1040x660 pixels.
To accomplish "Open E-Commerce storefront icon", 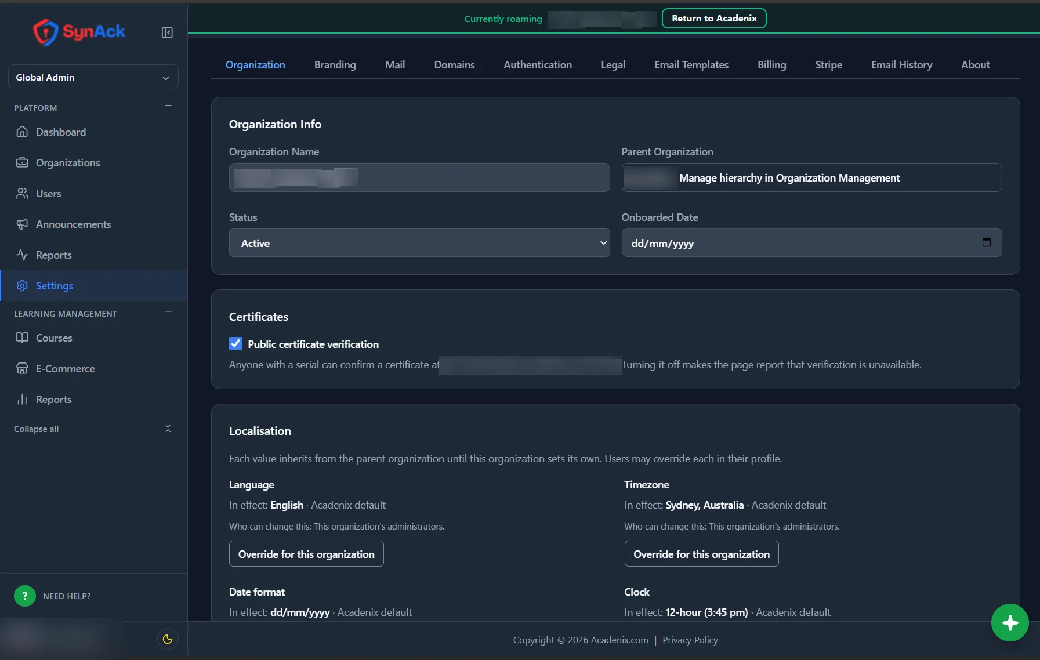I will (x=22, y=368).
